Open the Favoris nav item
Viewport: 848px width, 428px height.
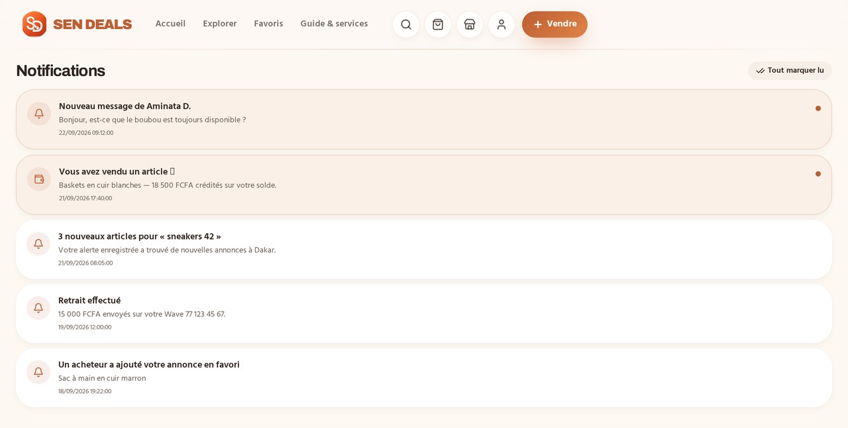268,24
